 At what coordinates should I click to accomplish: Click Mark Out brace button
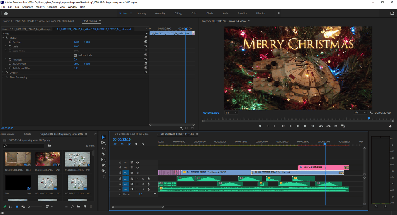tap(274, 126)
